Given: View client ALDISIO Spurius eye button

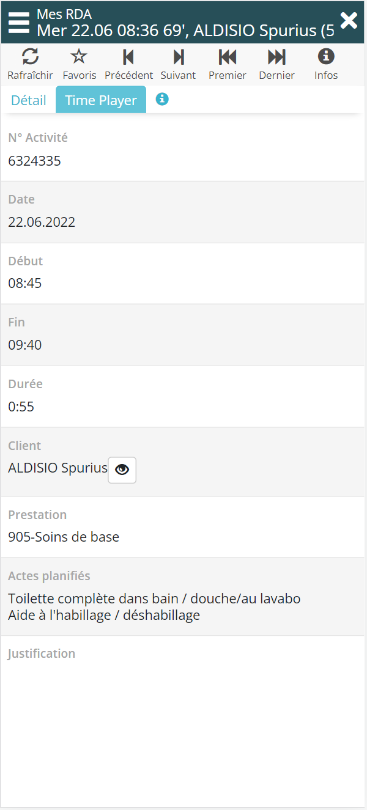Looking at the screenshot, I should pyautogui.click(x=122, y=469).
